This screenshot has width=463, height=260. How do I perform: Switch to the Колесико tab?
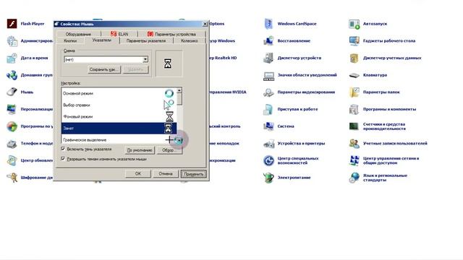tap(190, 41)
